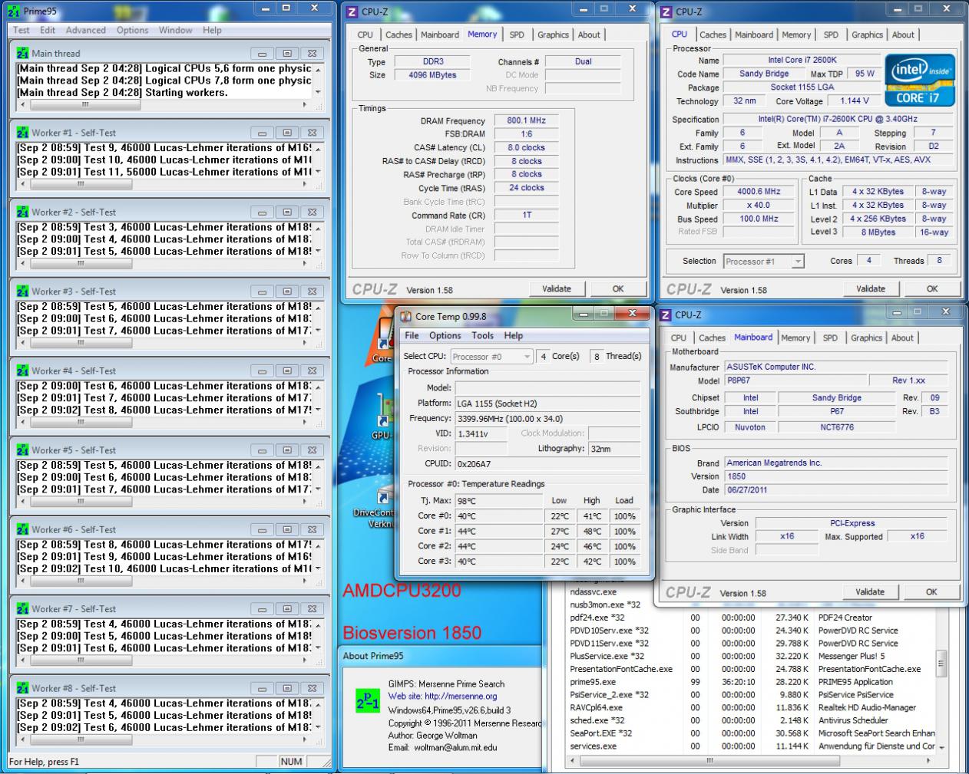The width and height of the screenshot is (969, 774).
Task: Click the Core Speed value 4000.6 MHz
Action: coord(759,192)
